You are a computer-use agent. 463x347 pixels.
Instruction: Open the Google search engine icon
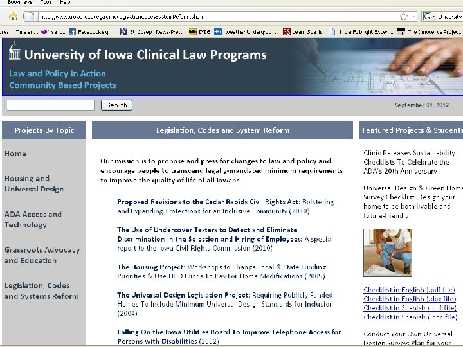pyautogui.click(x=427, y=16)
